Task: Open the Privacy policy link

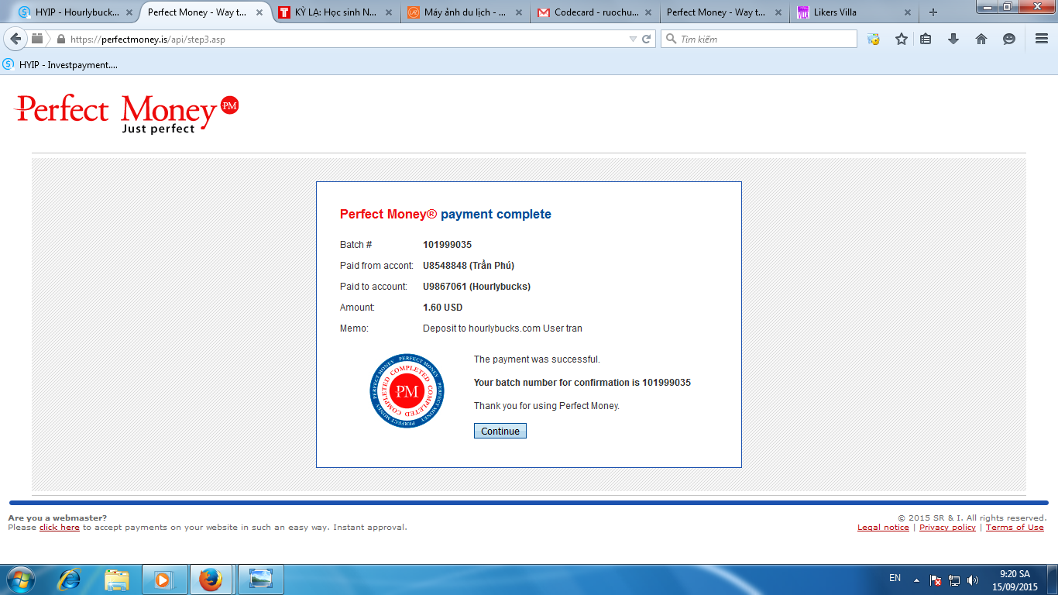Action: coord(947,528)
